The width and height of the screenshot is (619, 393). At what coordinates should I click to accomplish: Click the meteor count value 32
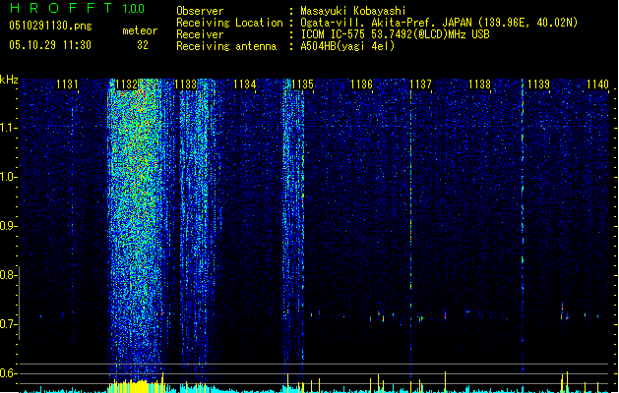pyautogui.click(x=143, y=45)
